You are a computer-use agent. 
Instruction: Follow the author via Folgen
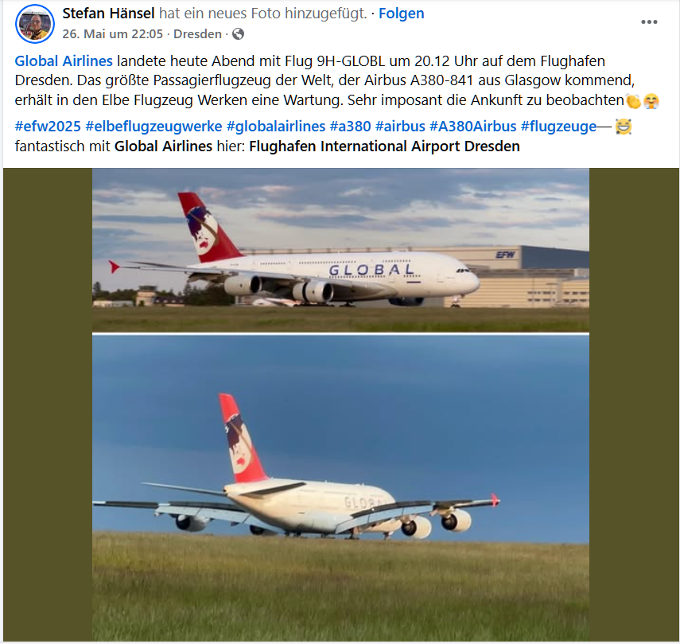[401, 14]
